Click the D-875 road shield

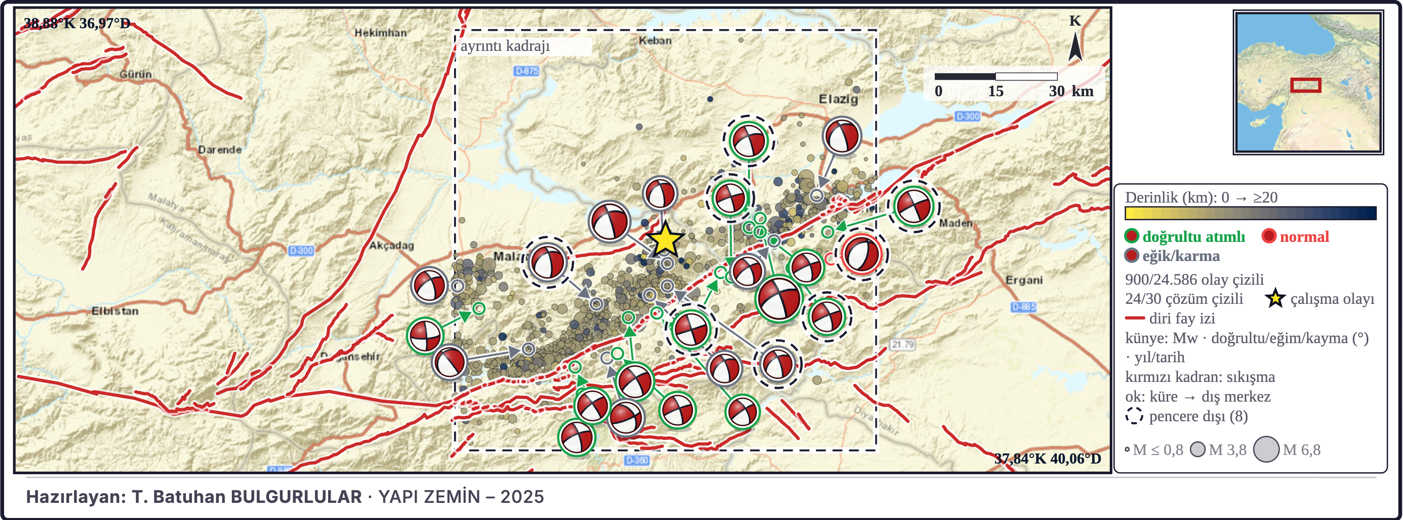pyautogui.click(x=527, y=71)
